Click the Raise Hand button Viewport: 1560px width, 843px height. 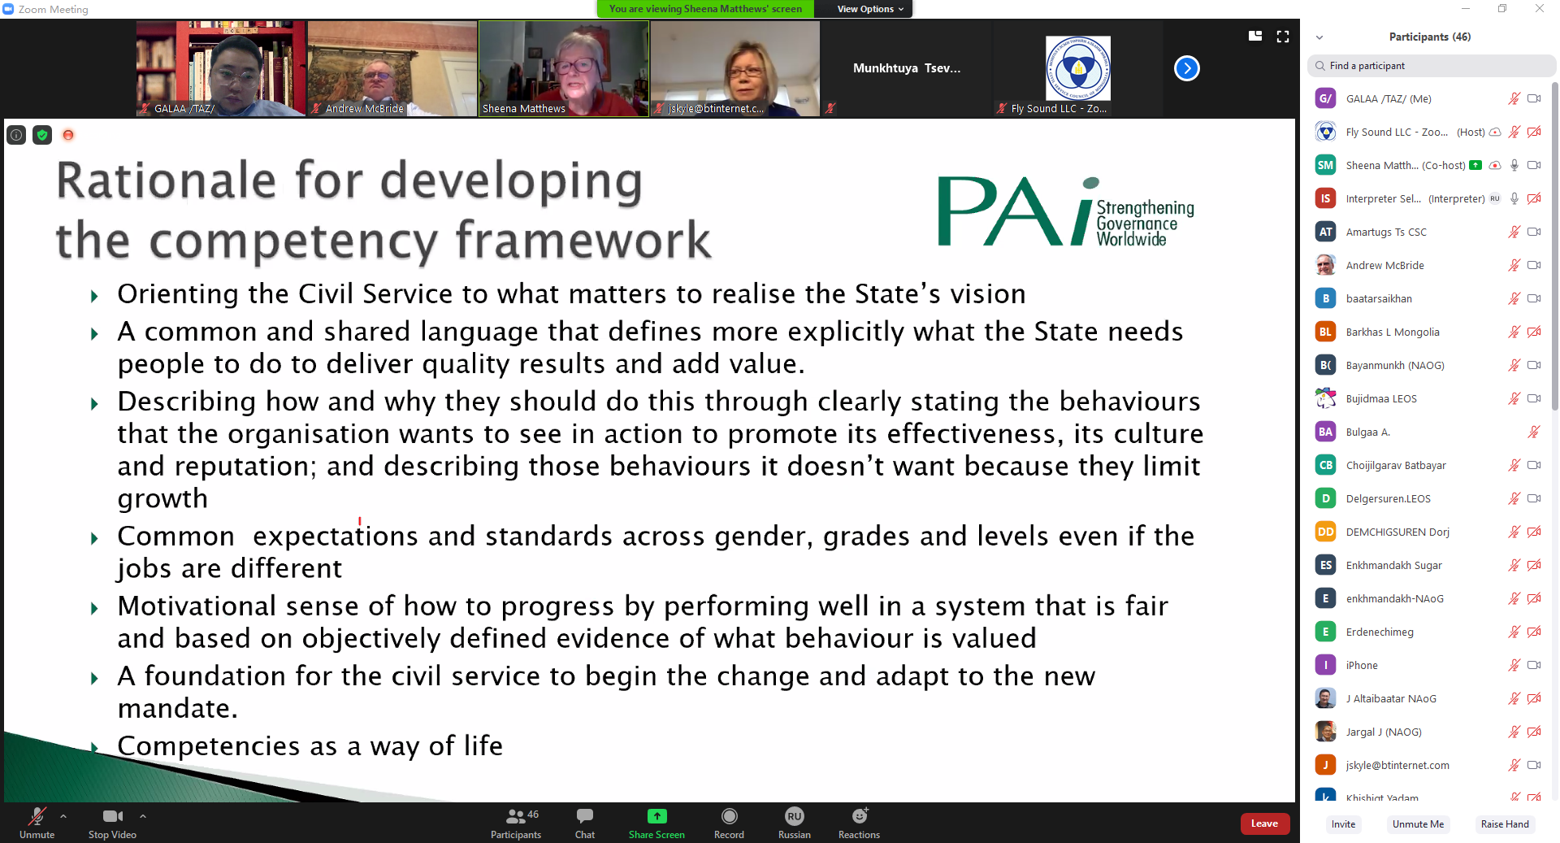click(x=1505, y=823)
